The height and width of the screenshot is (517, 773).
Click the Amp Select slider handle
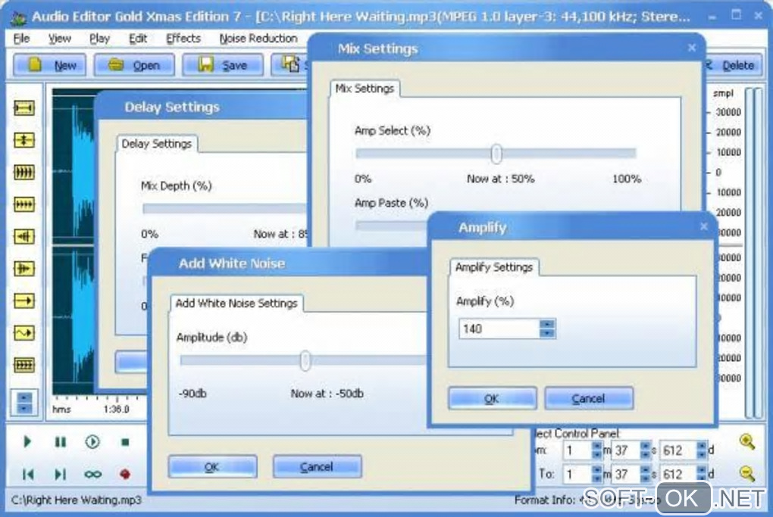[x=496, y=154]
